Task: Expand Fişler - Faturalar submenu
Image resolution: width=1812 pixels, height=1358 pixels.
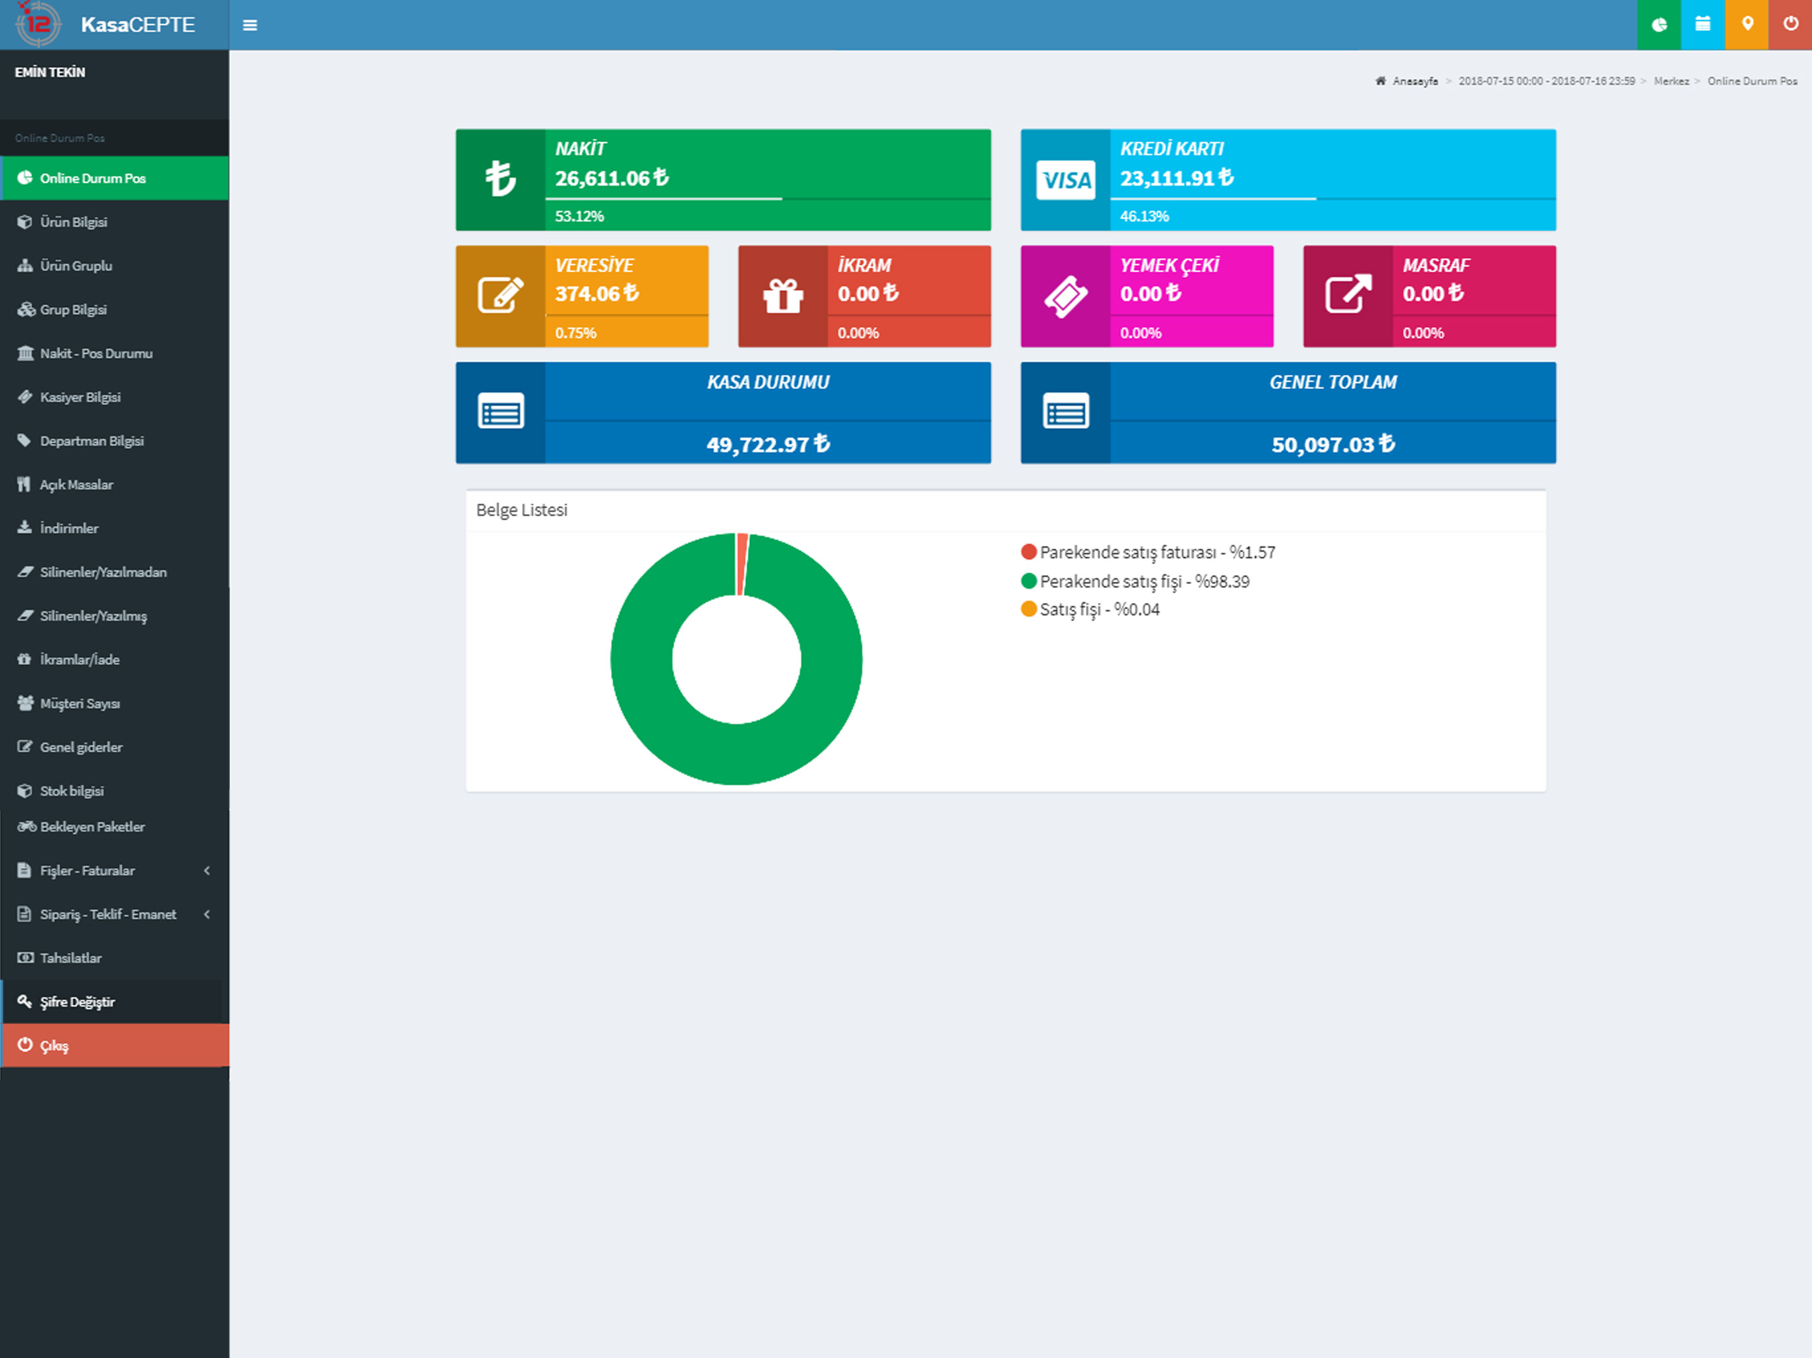Action: click(x=115, y=871)
